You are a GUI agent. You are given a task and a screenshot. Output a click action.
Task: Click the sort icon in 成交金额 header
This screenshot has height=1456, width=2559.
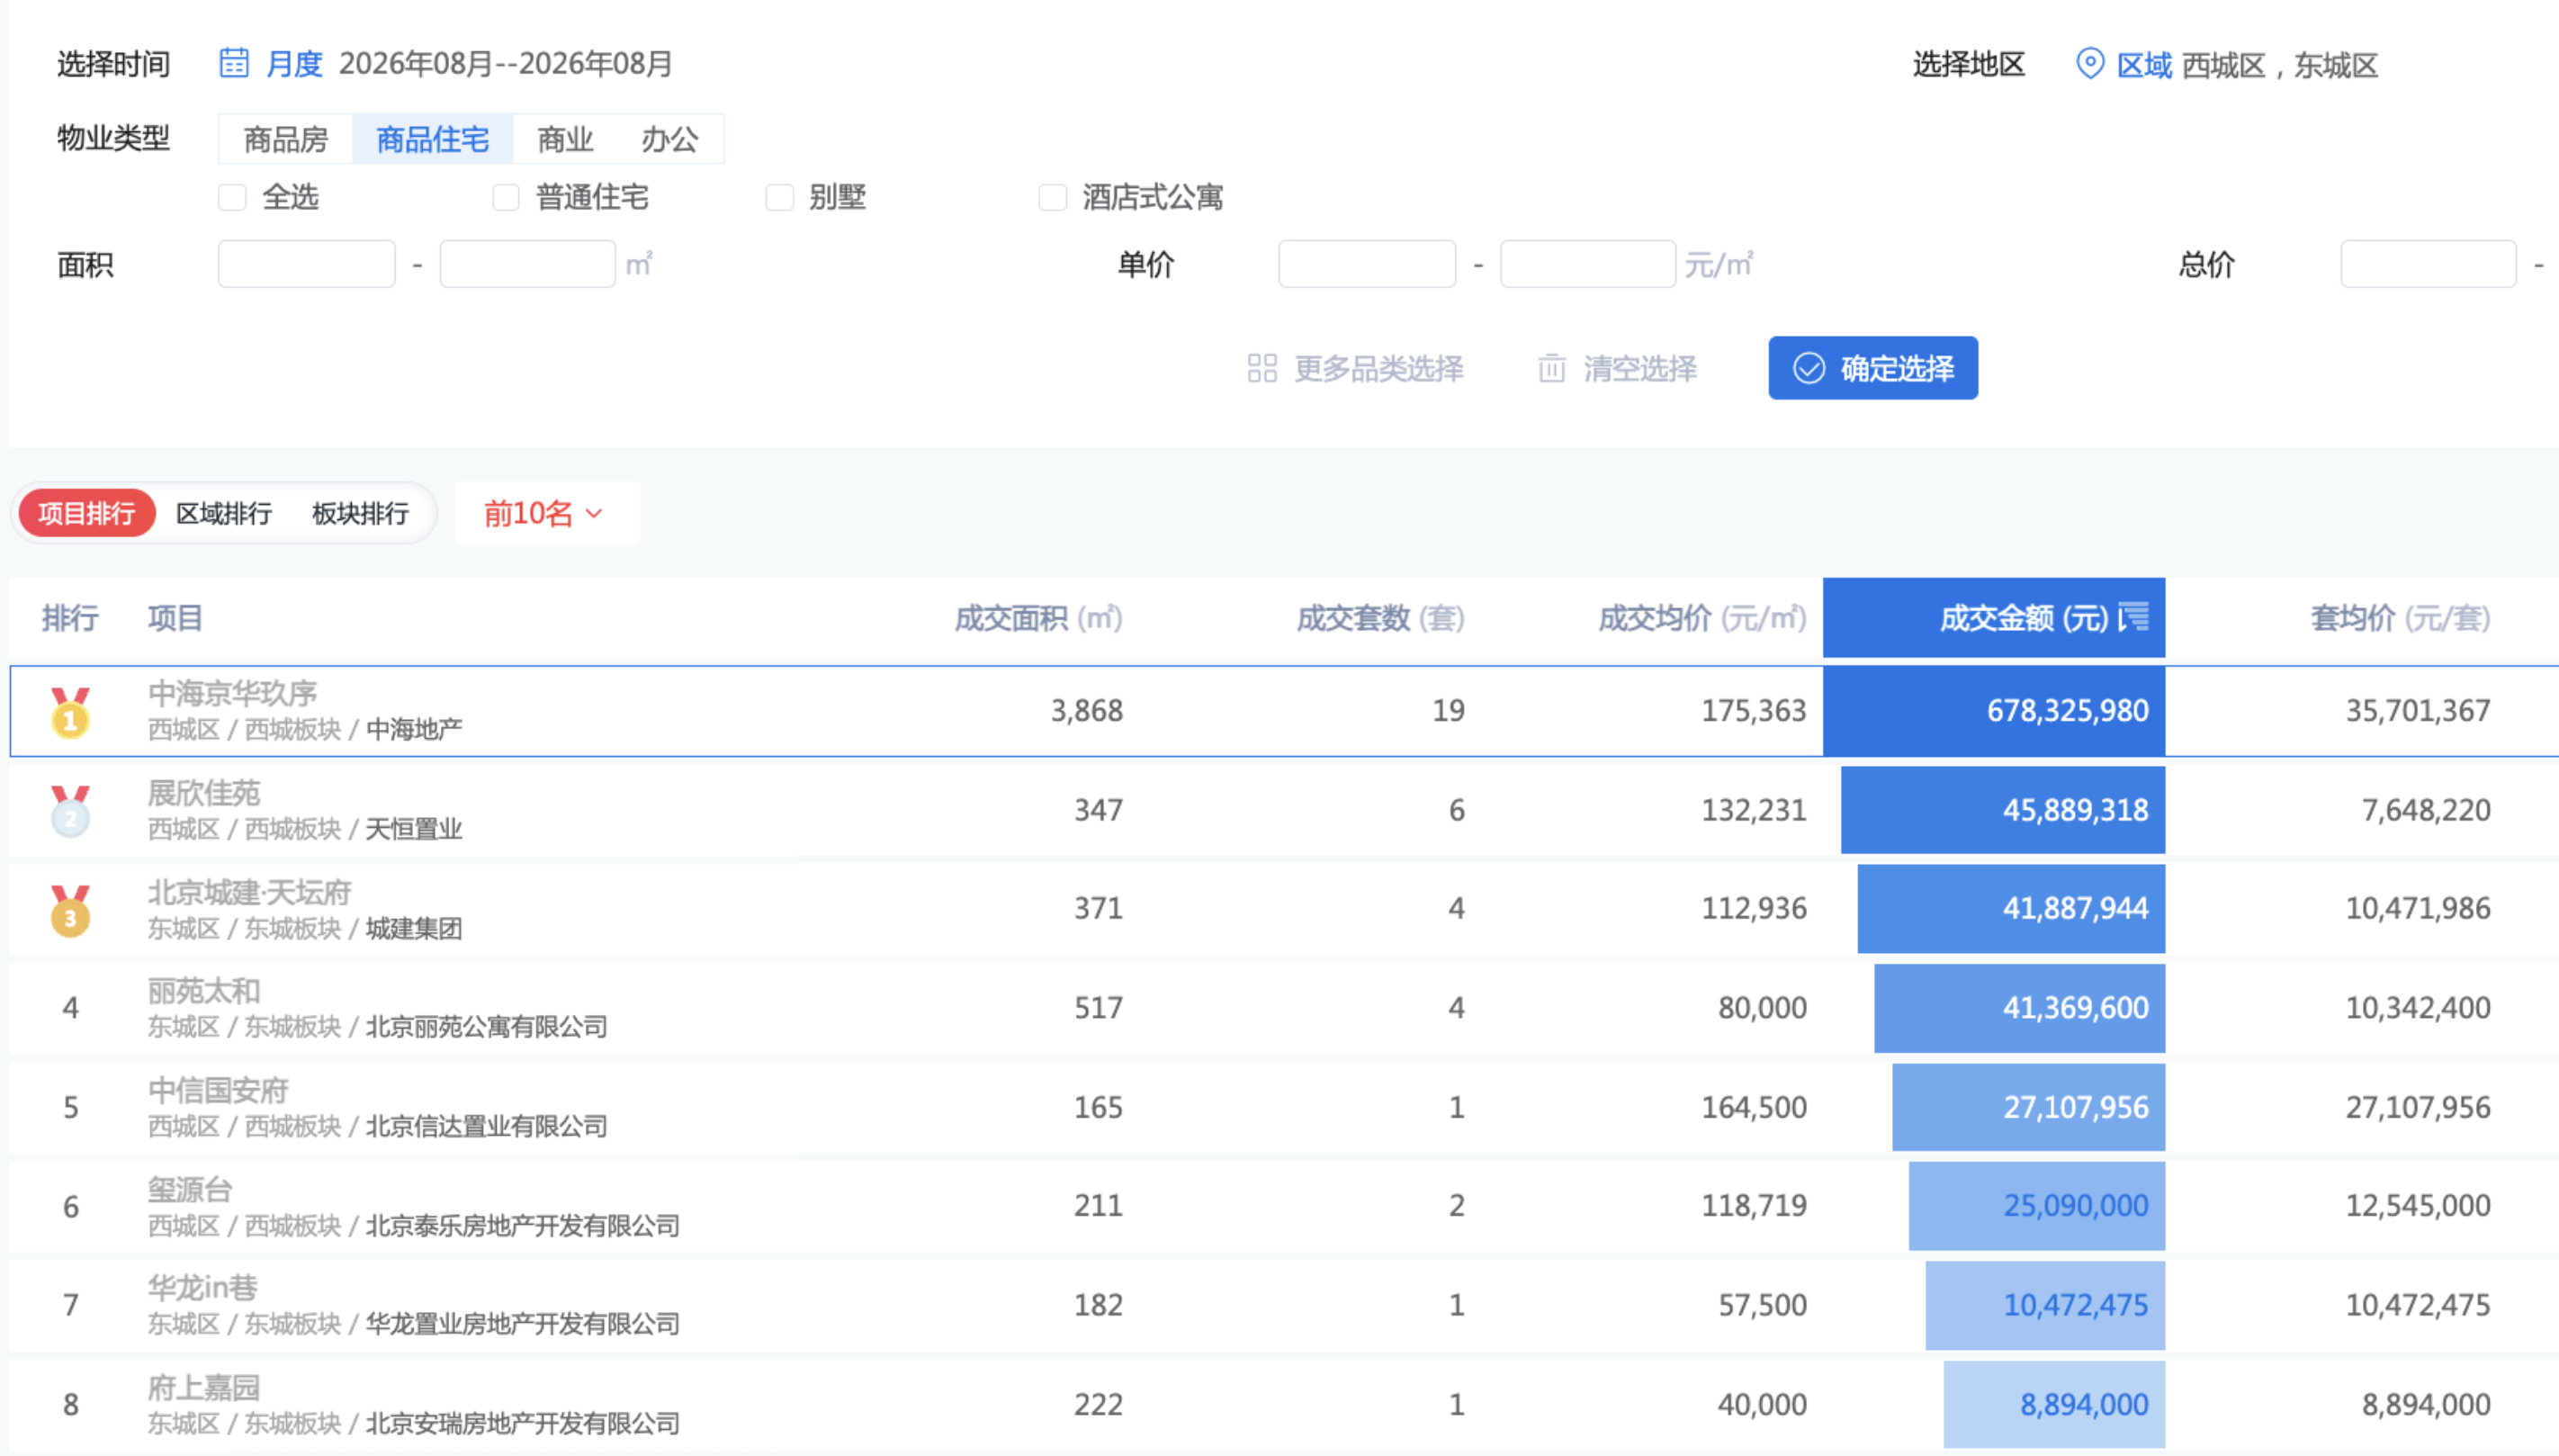coord(2134,617)
